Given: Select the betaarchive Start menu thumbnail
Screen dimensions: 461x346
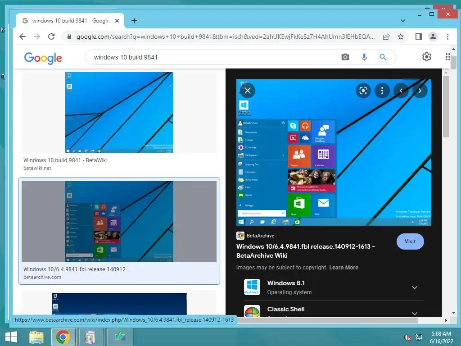Looking at the screenshot, I should [x=119, y=221].
